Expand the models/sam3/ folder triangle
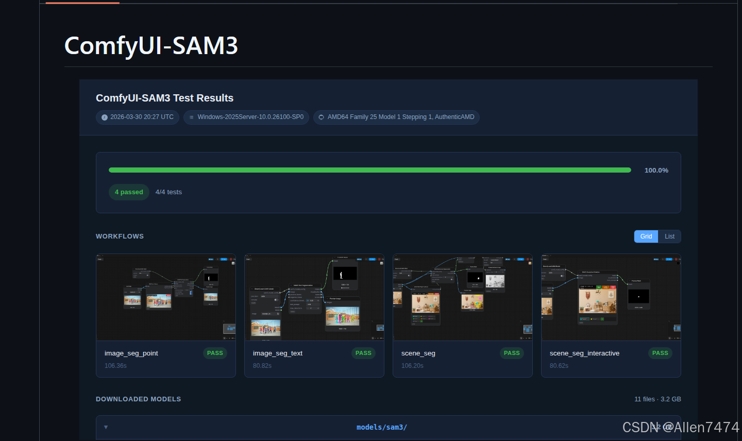The height and width of the screenshot is (441, 742). click(106, 427)
